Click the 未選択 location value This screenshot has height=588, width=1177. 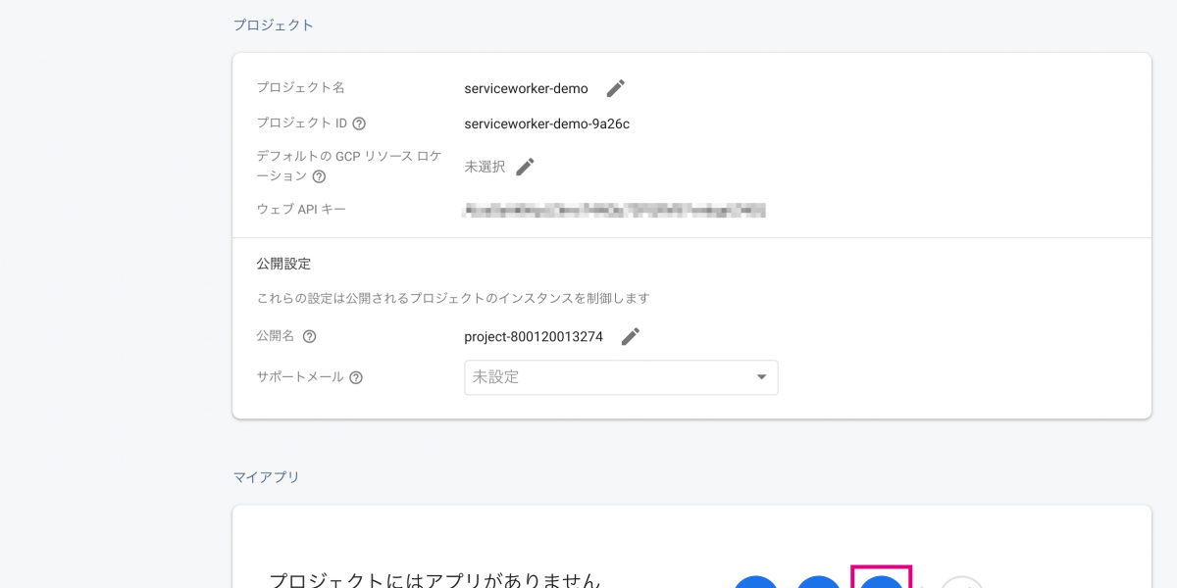coord(485,167)
